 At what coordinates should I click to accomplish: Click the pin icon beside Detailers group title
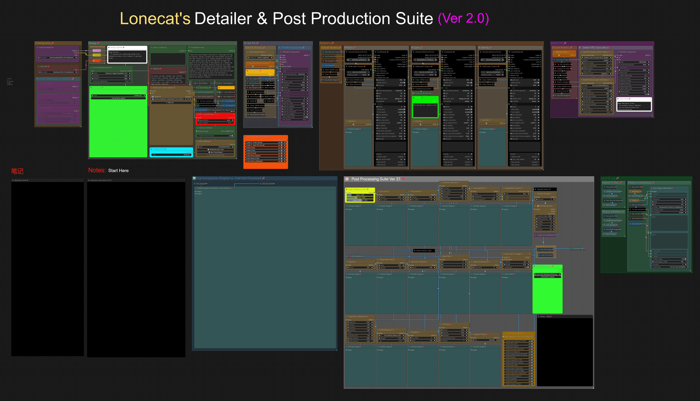[332, 43]
